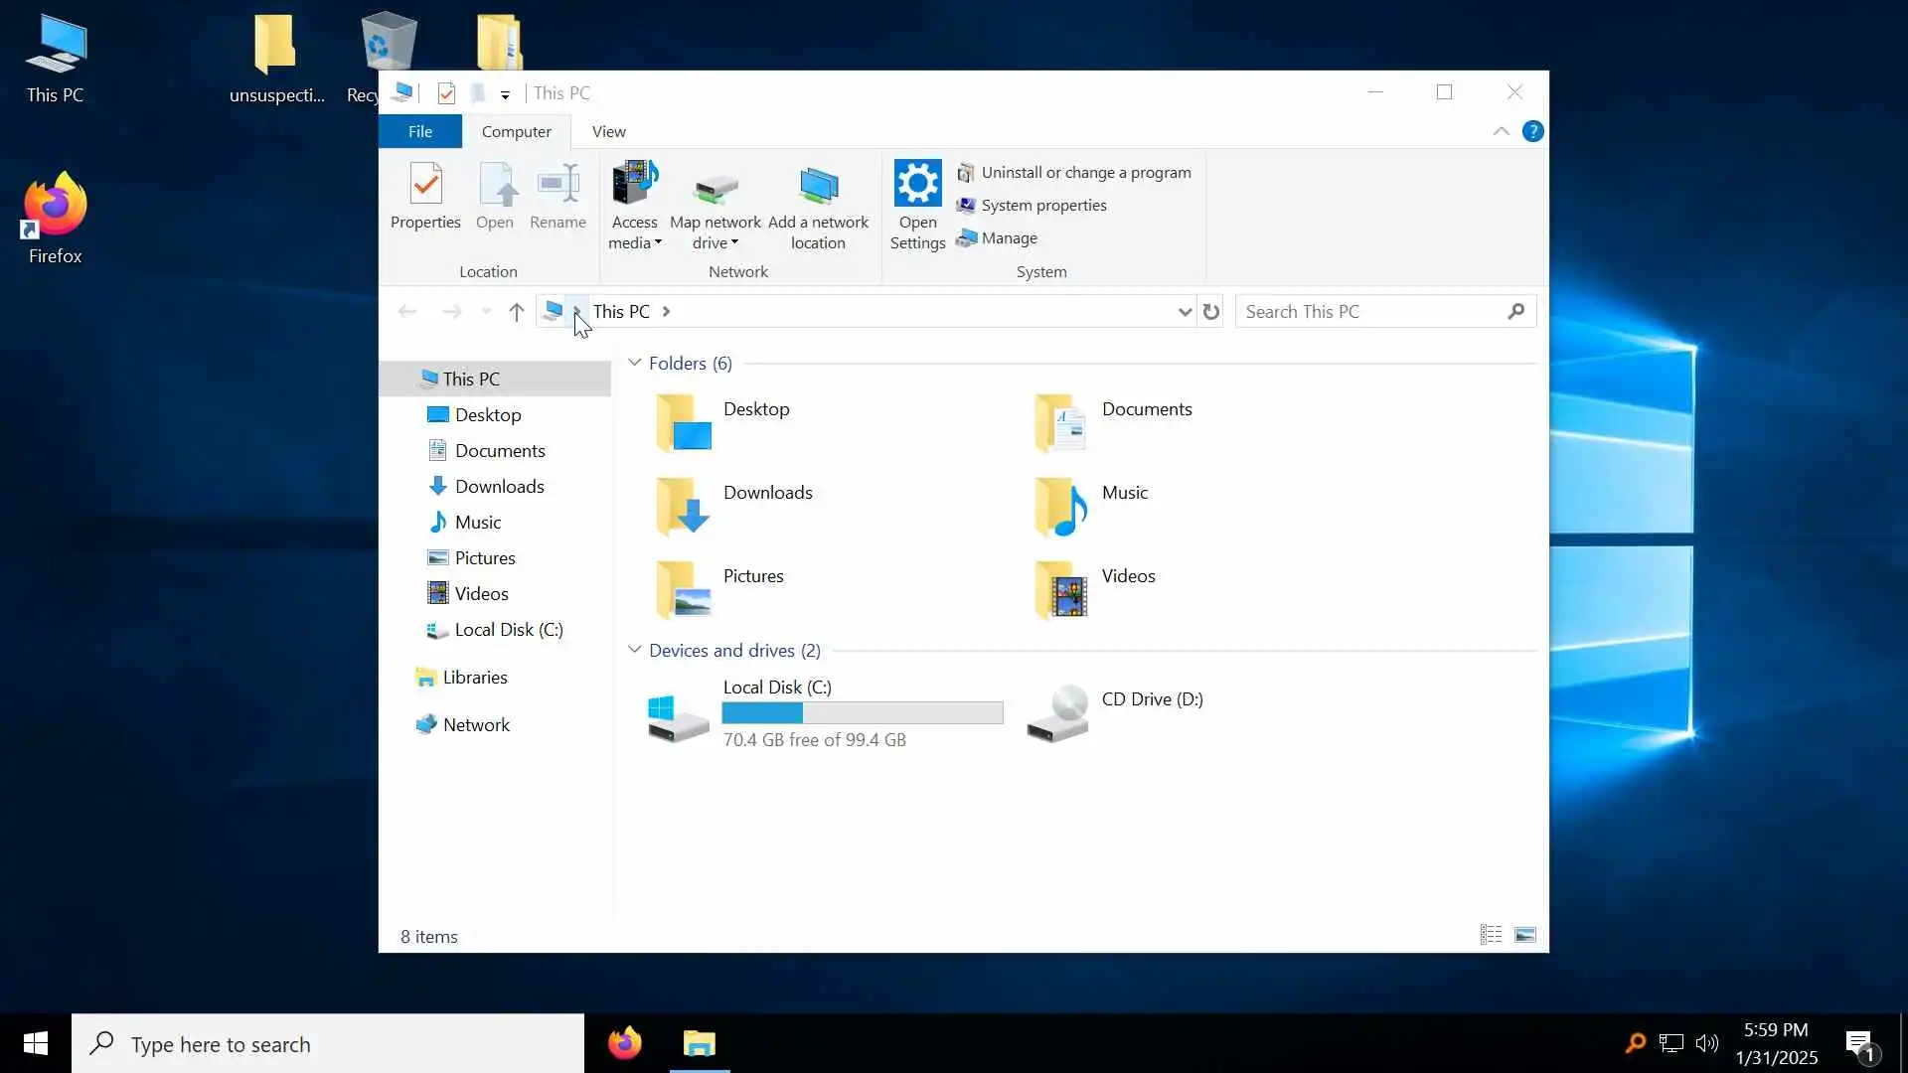Toggle Properties checkmark in quick access toolbar
Viewport: 1908px width, 1073px height.
(x=446, y=93)
